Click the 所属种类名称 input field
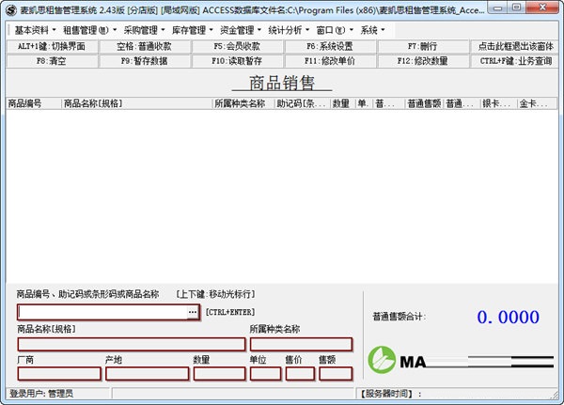Image resolution: width=564 pixels, height=405 pixels. [301, 344]
